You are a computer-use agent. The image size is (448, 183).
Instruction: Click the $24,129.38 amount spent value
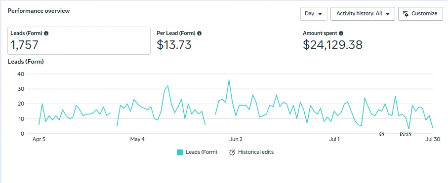point(332,45)
